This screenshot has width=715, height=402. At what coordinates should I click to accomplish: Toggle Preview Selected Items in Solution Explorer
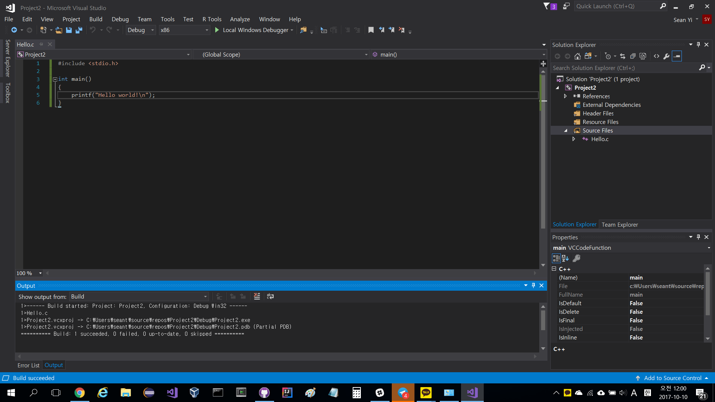[677, 56]
